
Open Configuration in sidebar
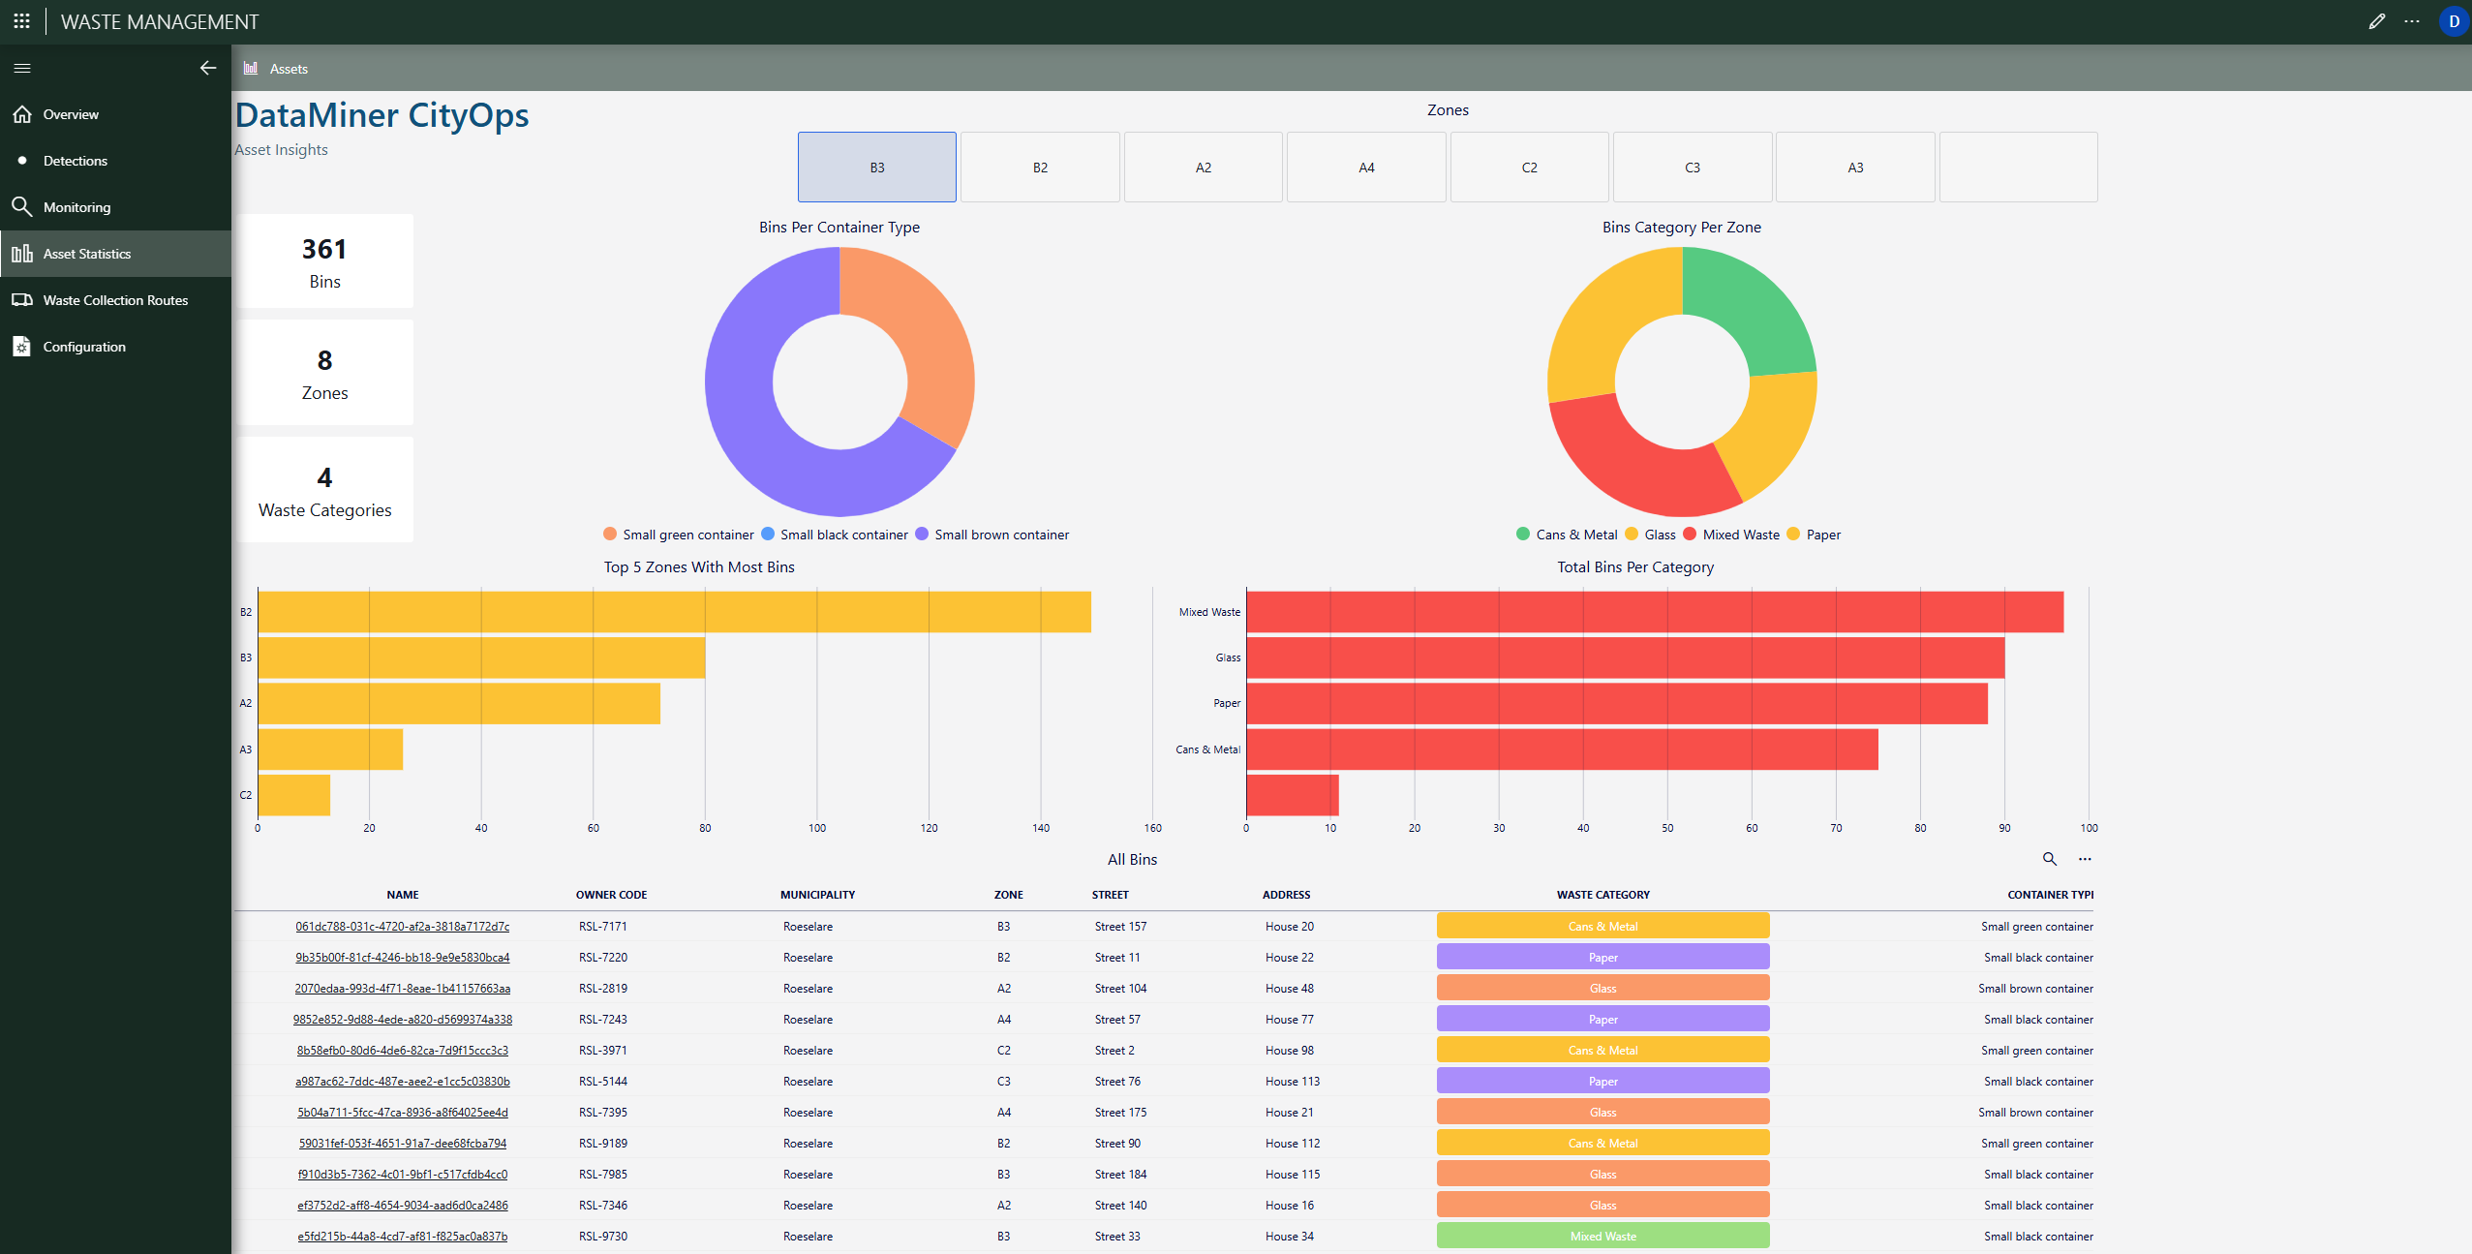click(84, 347)
